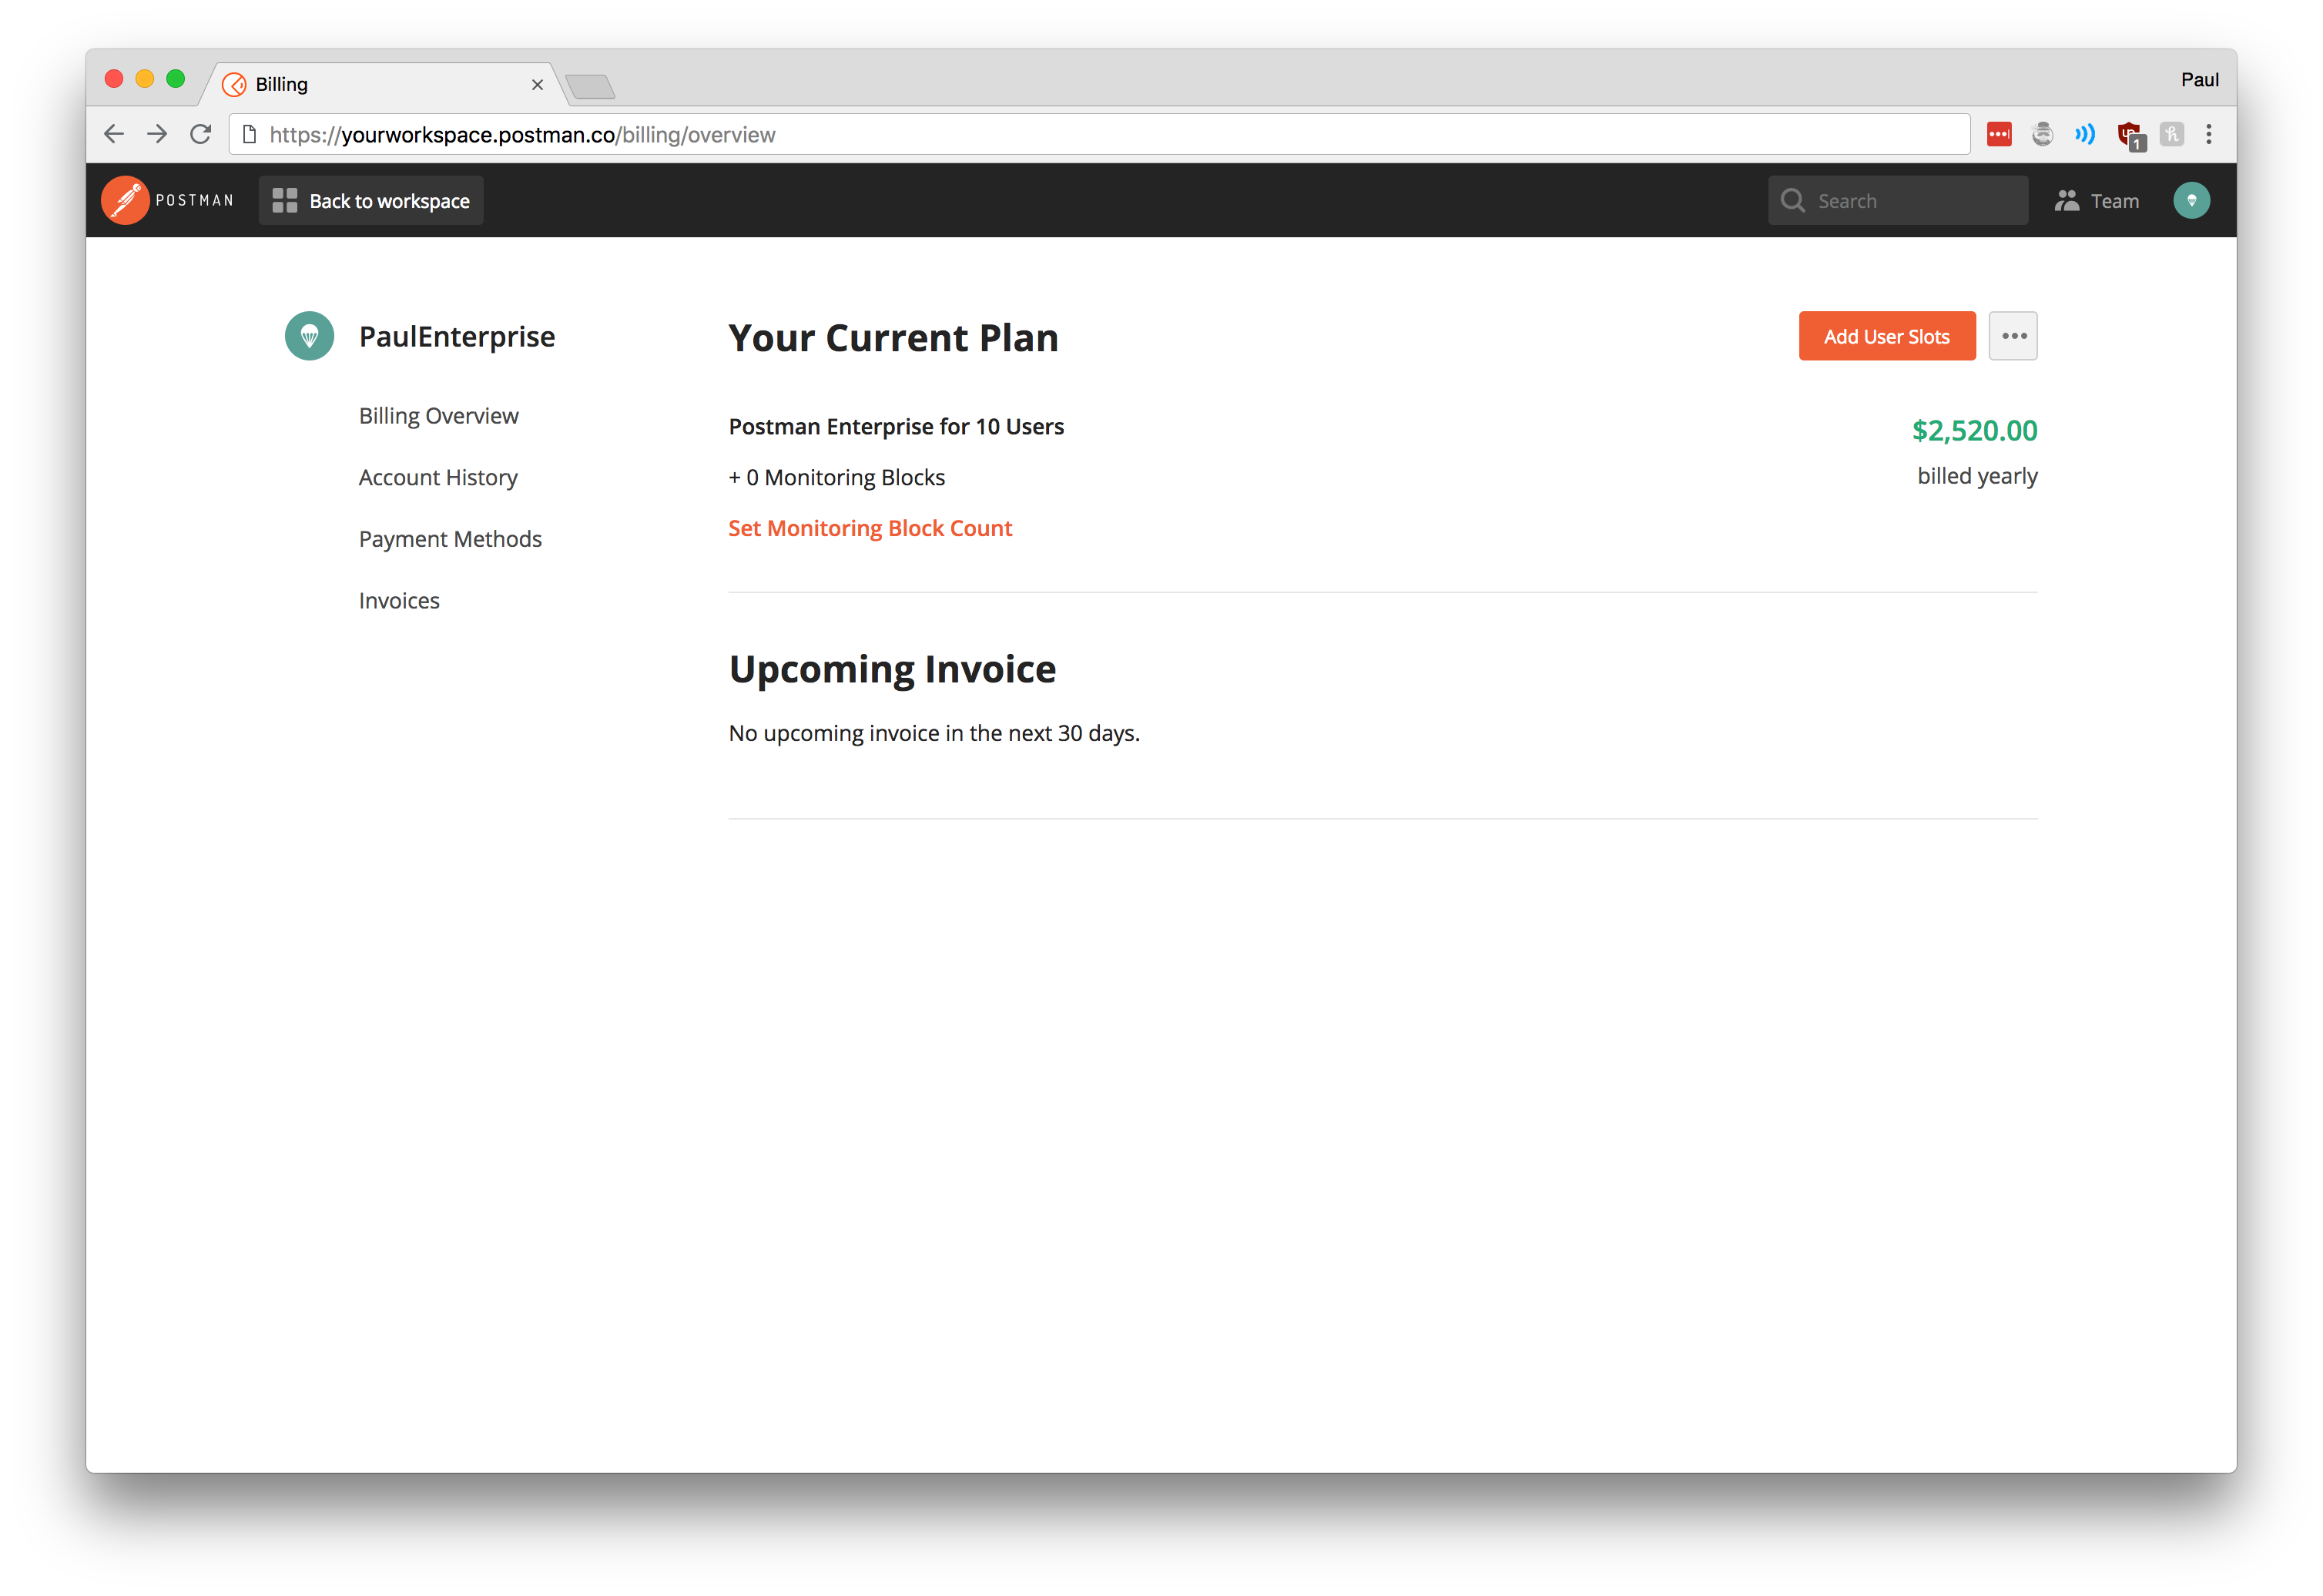Viewport: 2323px width, 1596px height.
Task: Click the PaulEnterprise team avatar icon
Action: coord(309,336)
